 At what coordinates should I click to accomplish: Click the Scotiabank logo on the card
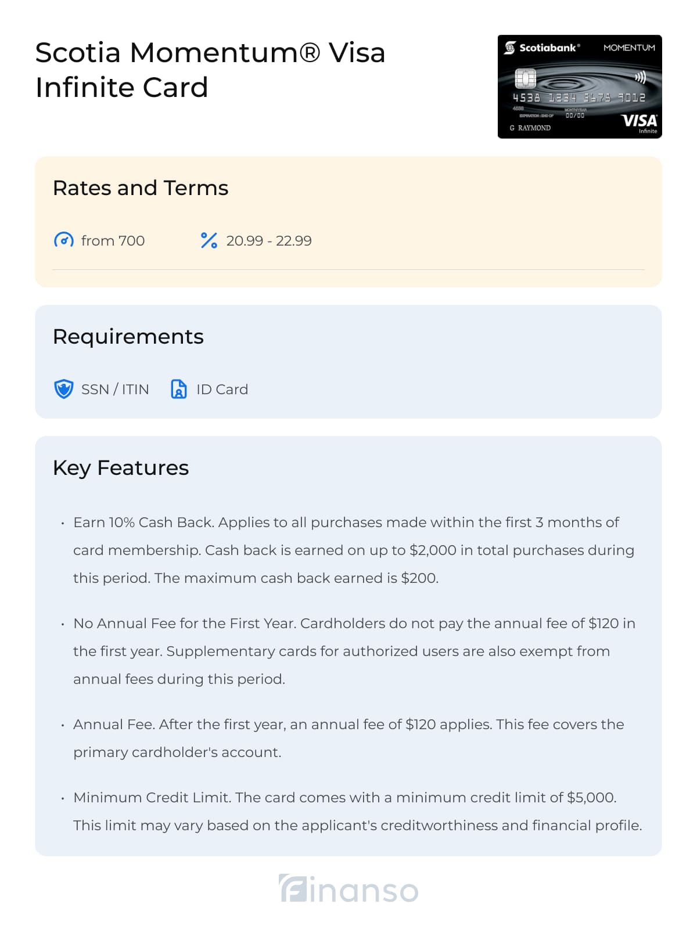point(542,48)
